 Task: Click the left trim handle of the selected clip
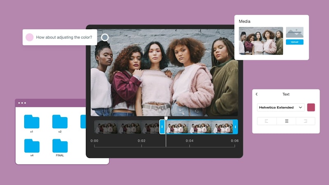point(162,127)
